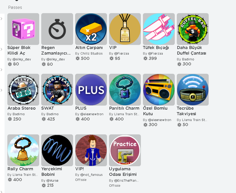
Task: Expand the second chevron in the left sidebar
Action: click(1, 49)
